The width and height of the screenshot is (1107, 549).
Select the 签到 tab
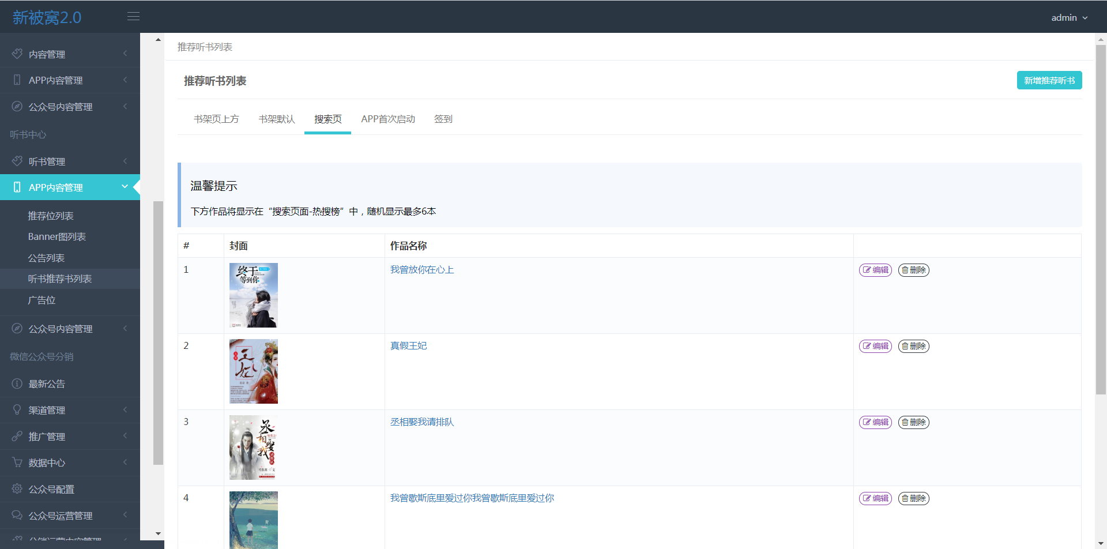pyautogui.click(x=443, y=119)
